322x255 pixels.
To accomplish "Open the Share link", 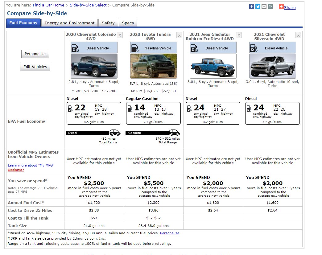I will [x=290, y=8].
